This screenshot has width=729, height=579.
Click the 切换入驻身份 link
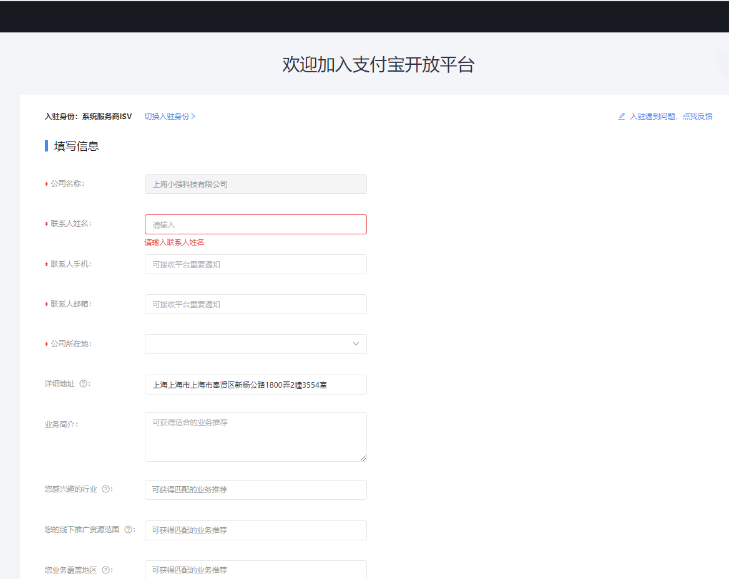pos(170,116)
